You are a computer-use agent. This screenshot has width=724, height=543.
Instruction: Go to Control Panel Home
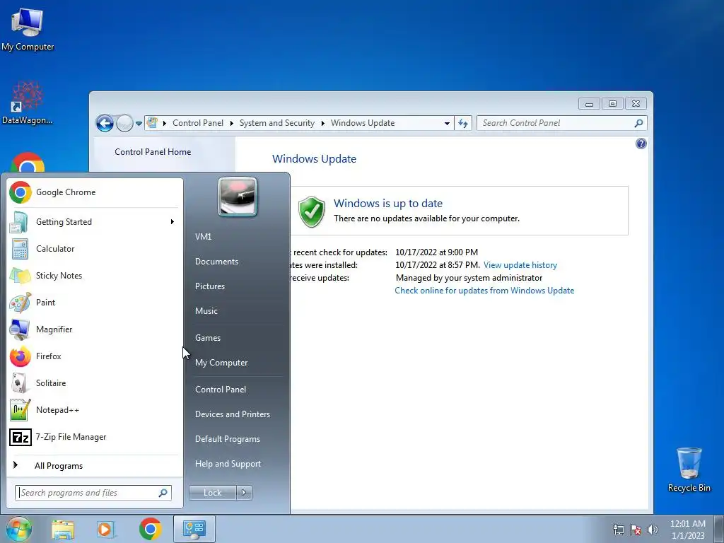153,152
